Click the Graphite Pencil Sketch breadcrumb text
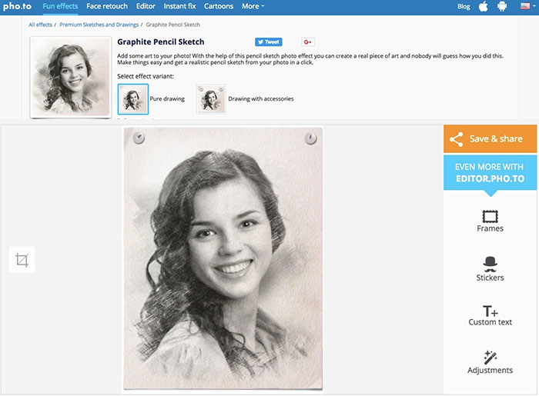This screenshot has width=539, height=396. (172, 25)
